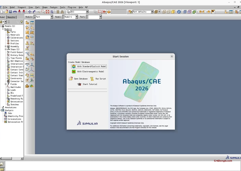Open the Feature menu

pos(54,7)
